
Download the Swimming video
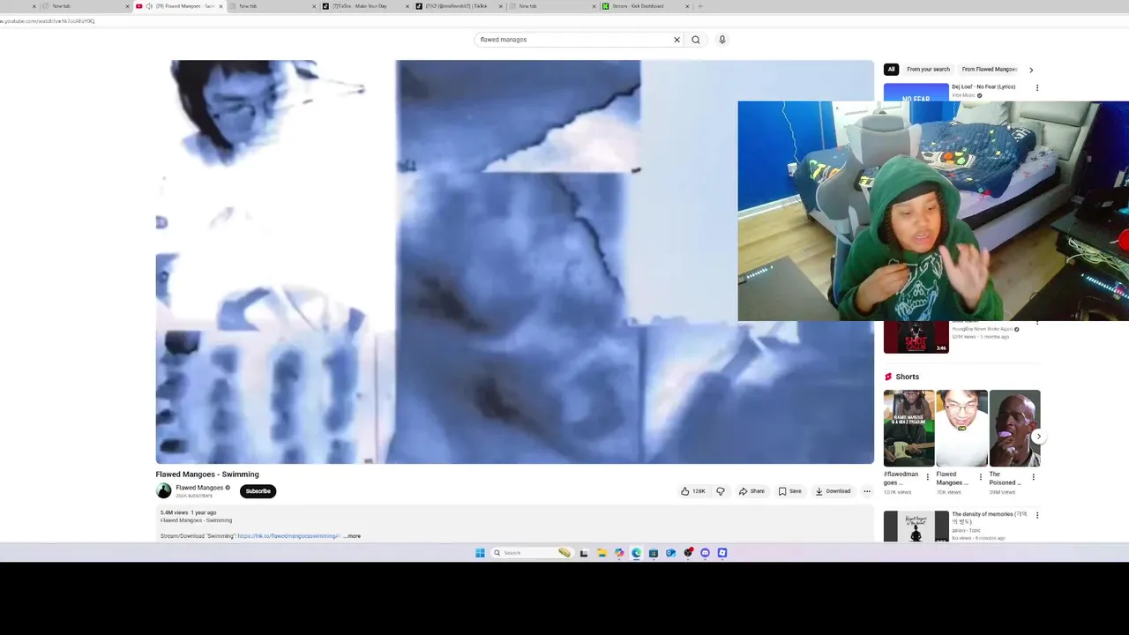(833, 491)
